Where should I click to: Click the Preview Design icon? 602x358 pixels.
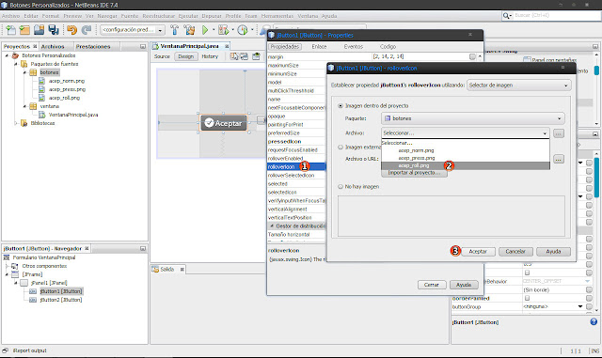pyautogui.click(x=256, y=56)
